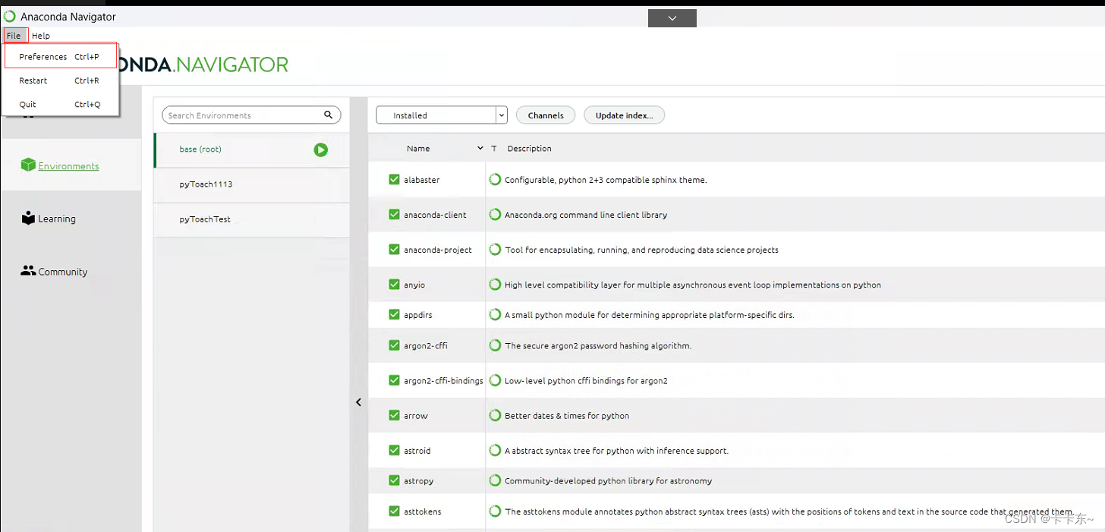Select the base (root) environment

(252, 150)
